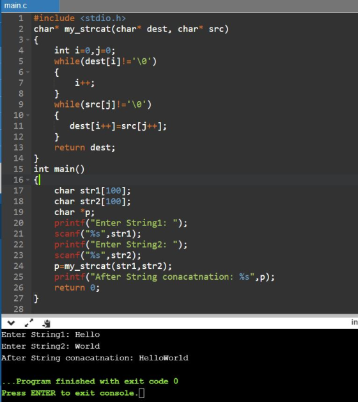Click the 'char str1[100];' declaration
This screenshot has width=358, height=402.
point(93,191)
